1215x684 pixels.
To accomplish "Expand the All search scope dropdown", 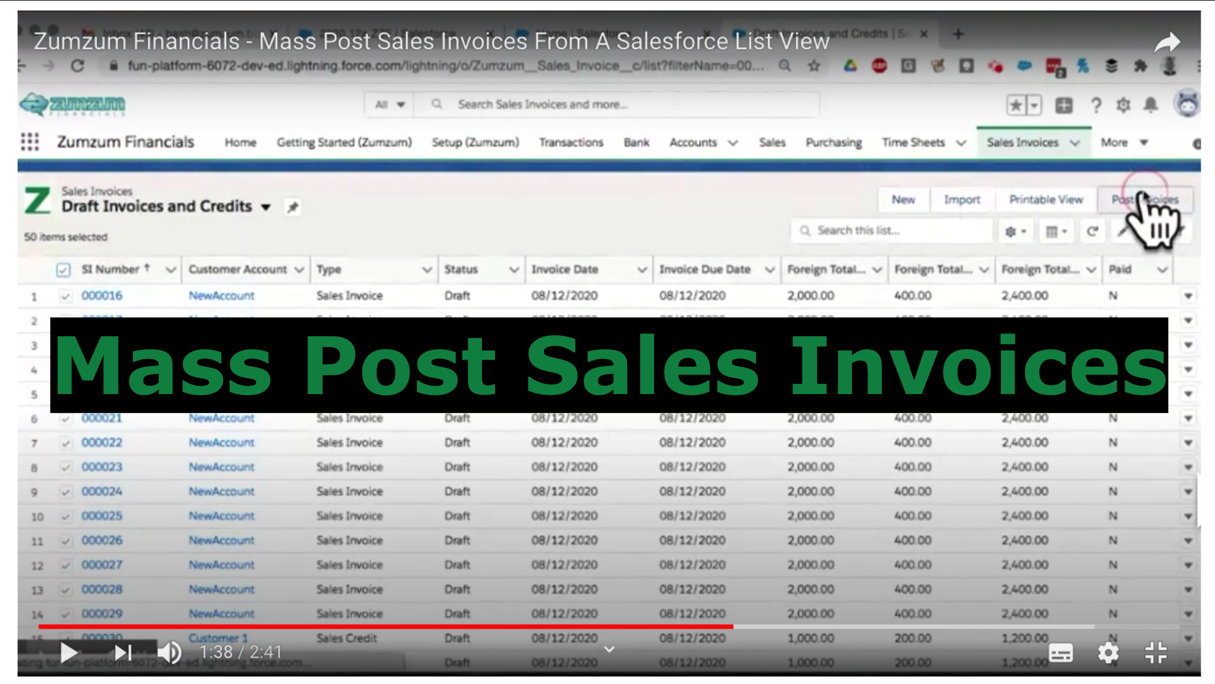I will tap(390, 105).
